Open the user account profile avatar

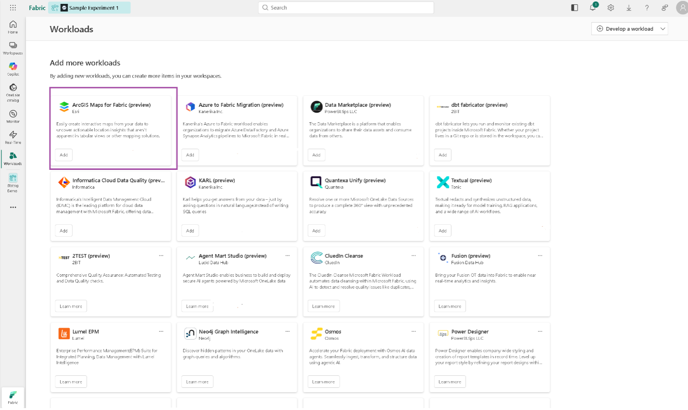[x=682, y=8]
